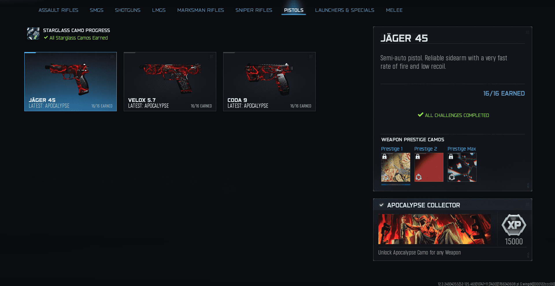
Task: Switch to the Assault Rifles tab
Action: 58,10
